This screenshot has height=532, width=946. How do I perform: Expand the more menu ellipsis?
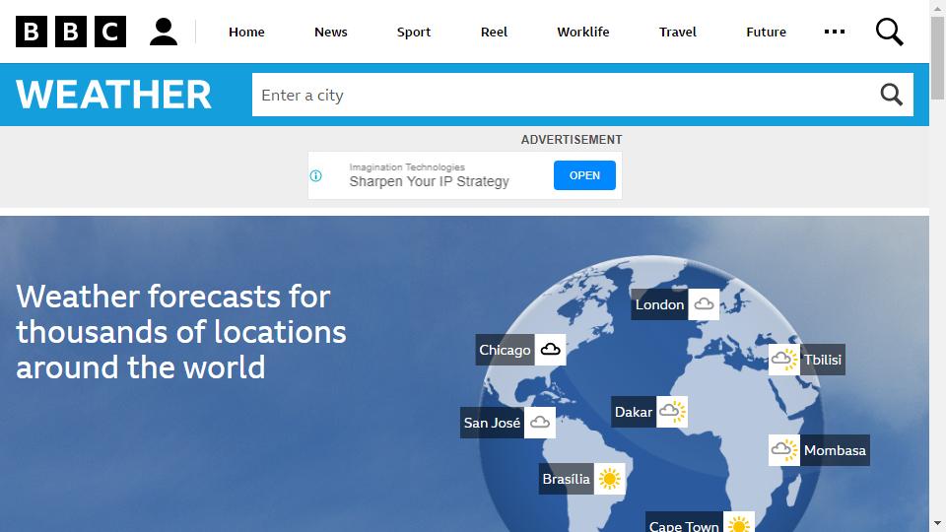tap(835, 32)
